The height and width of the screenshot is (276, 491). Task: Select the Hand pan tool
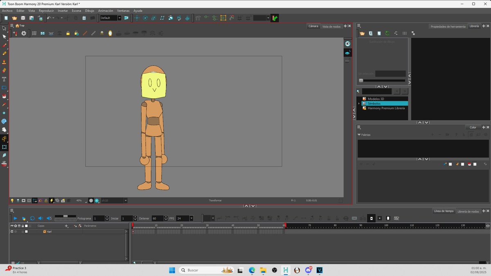click(4, 130)
